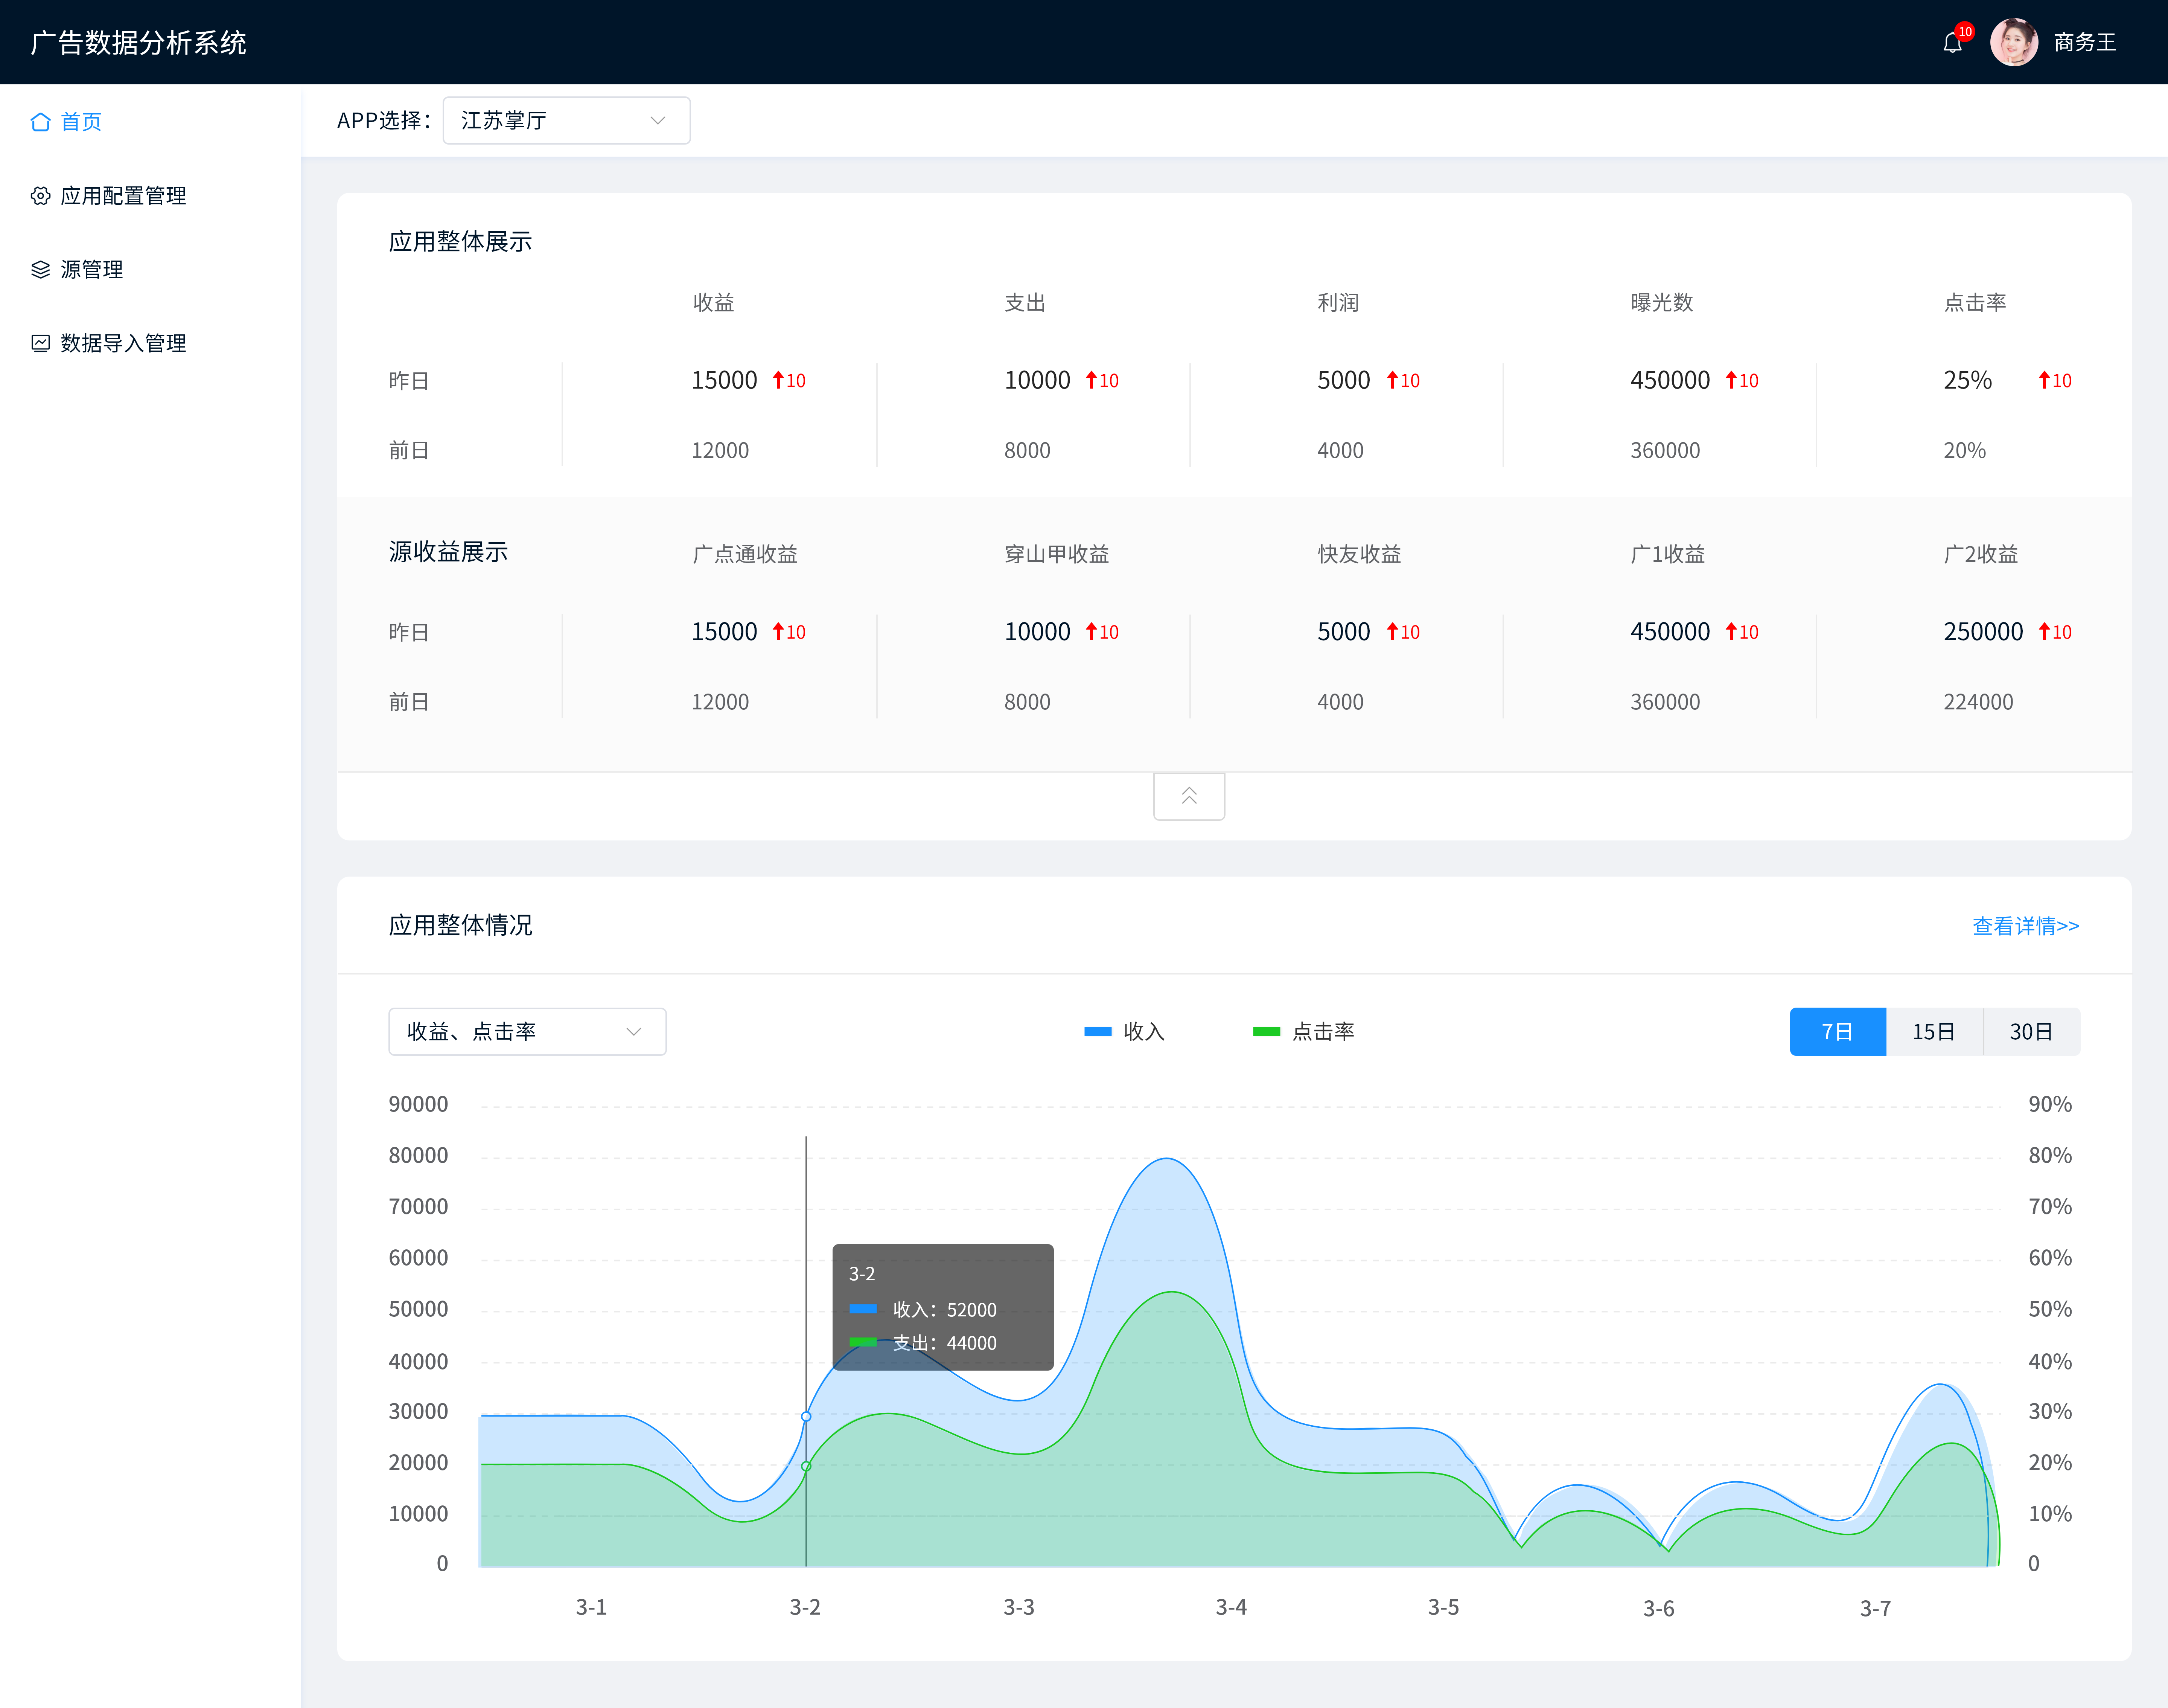Click the 支出 column header
Image resolution: width=2168 pixels, height=1708 pixels.
pyautogui.click(x=1026, y=303)
